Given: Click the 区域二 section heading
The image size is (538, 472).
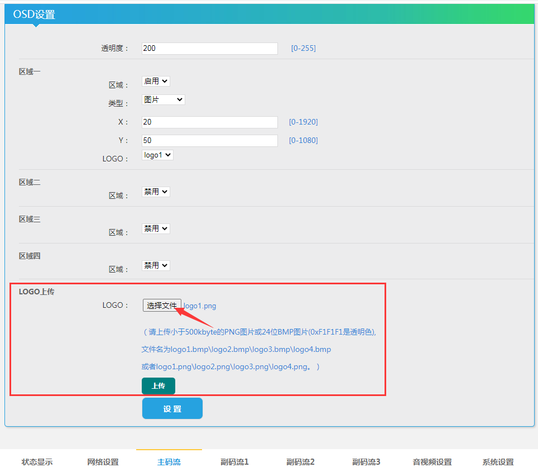Looking at the screenshot, I should click(30, 183).
